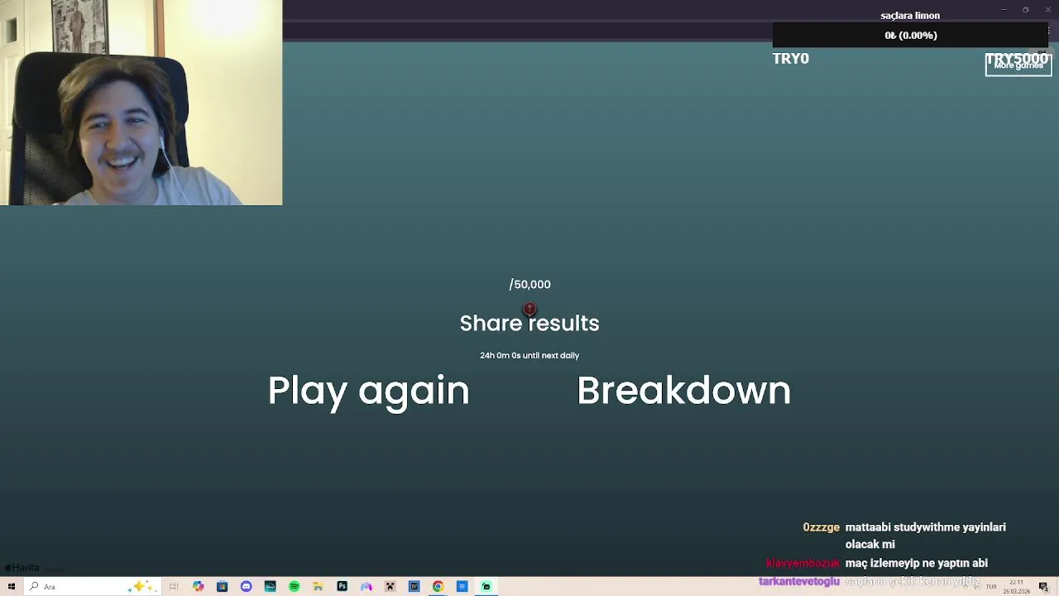Open Spotify from the taskbar
Image resolution: width=1059 pixels, height=596 pixels.
(x=294, y=587)
